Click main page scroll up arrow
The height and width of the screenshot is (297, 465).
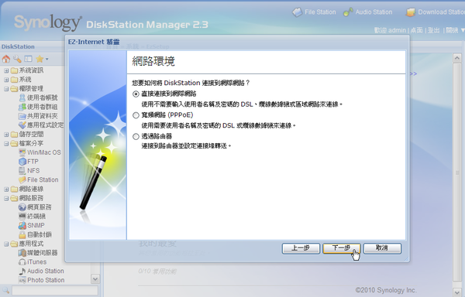(x=457, y=58)
